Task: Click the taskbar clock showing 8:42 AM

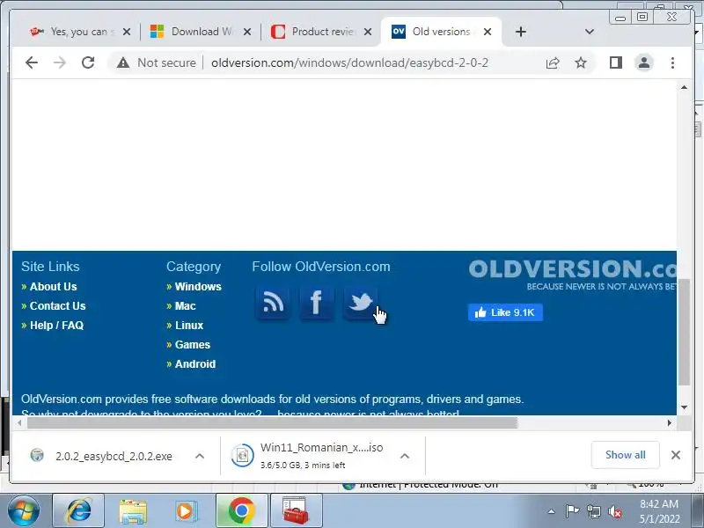Action: [x=659, y=511]
